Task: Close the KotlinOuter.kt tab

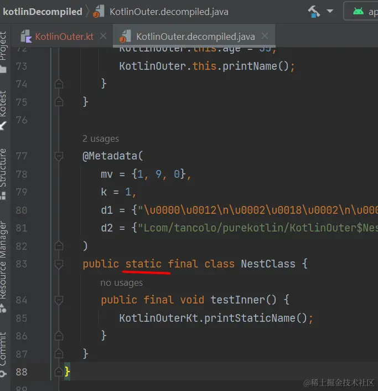Action: (103, 36)
